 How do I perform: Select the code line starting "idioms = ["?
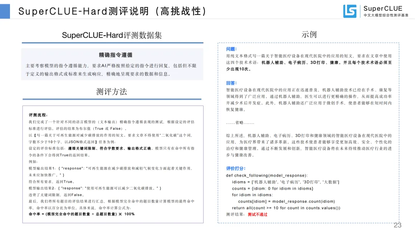[x=286, y=182]
